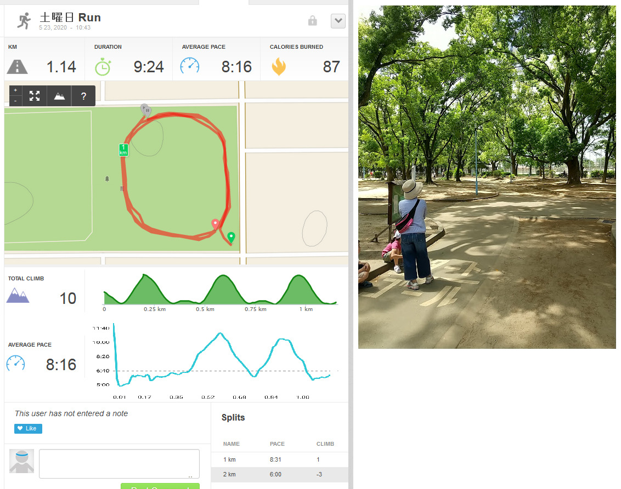
Task: Zoom in the map with plus button
Action: click(15, 90)
